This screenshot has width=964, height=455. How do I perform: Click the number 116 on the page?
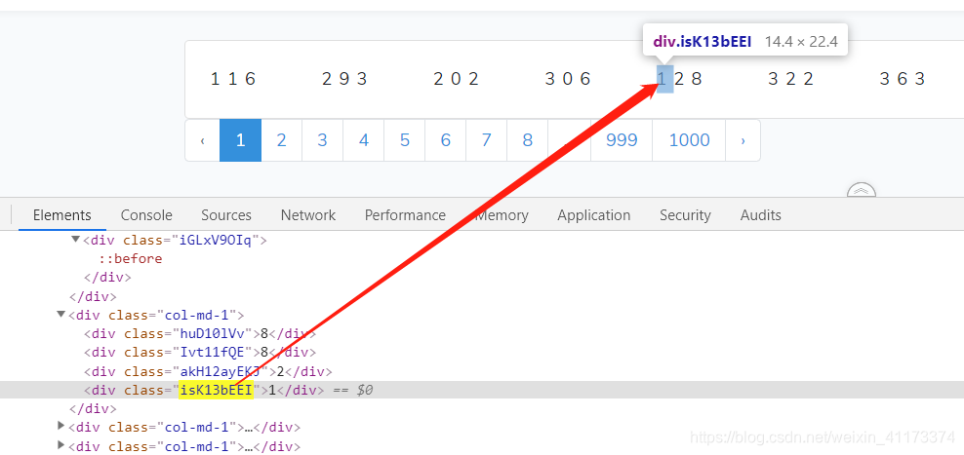pyautogui.click(x=233, y=79)
